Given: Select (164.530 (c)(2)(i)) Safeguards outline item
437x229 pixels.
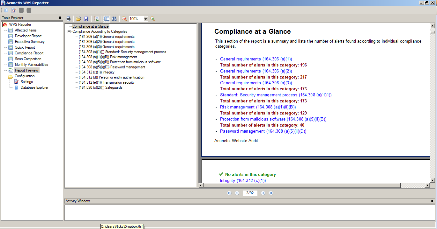Looking at the screenshot, I should 100,87.
